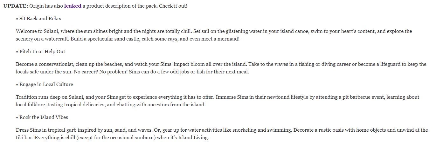This screenshot has height=144, width=436.
Task: Click the "Rock the Island Vibes" heading
Action: (x=44, y=117)
